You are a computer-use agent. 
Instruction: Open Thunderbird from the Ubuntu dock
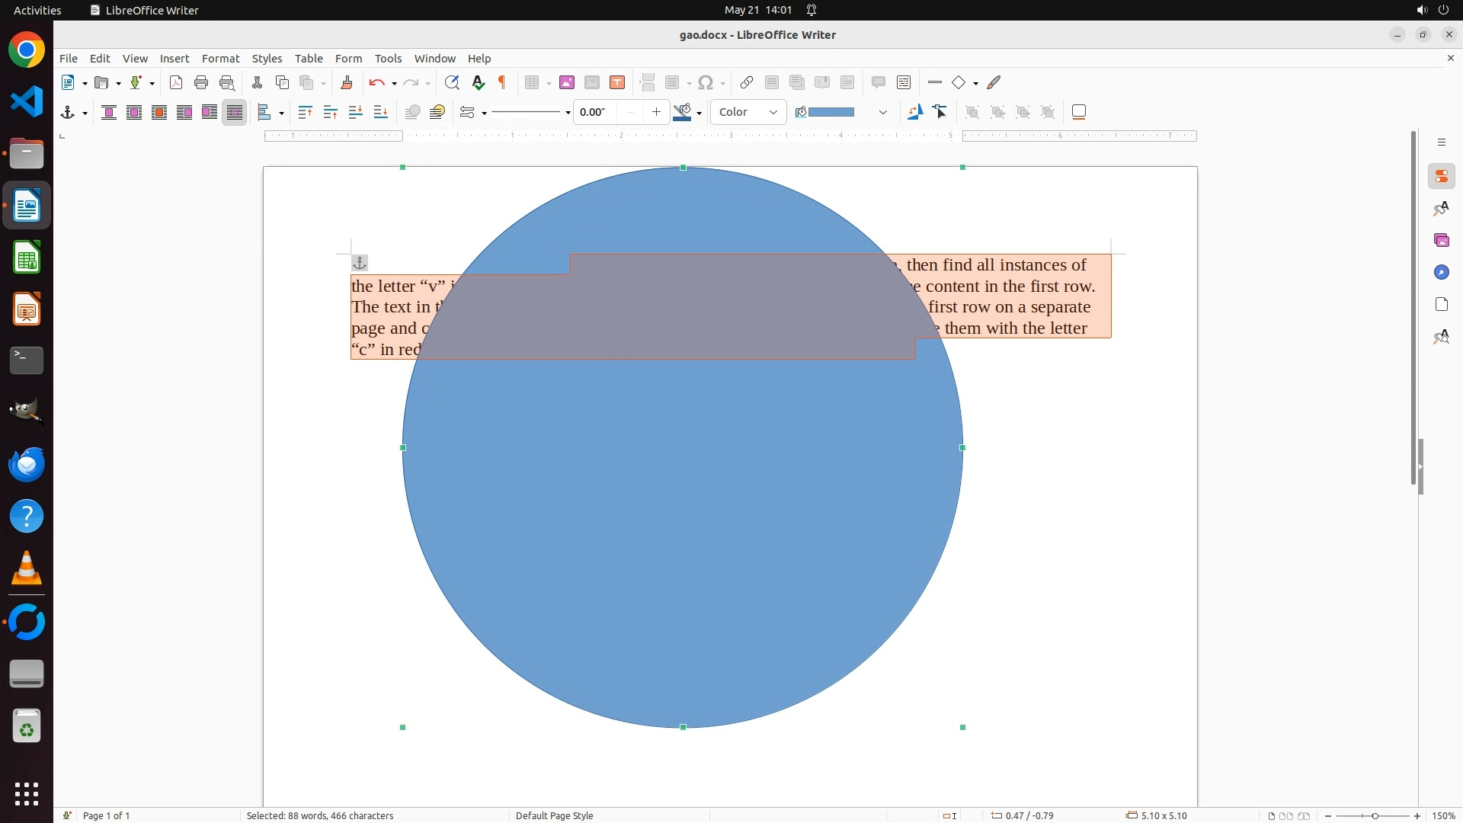(27, 464)
